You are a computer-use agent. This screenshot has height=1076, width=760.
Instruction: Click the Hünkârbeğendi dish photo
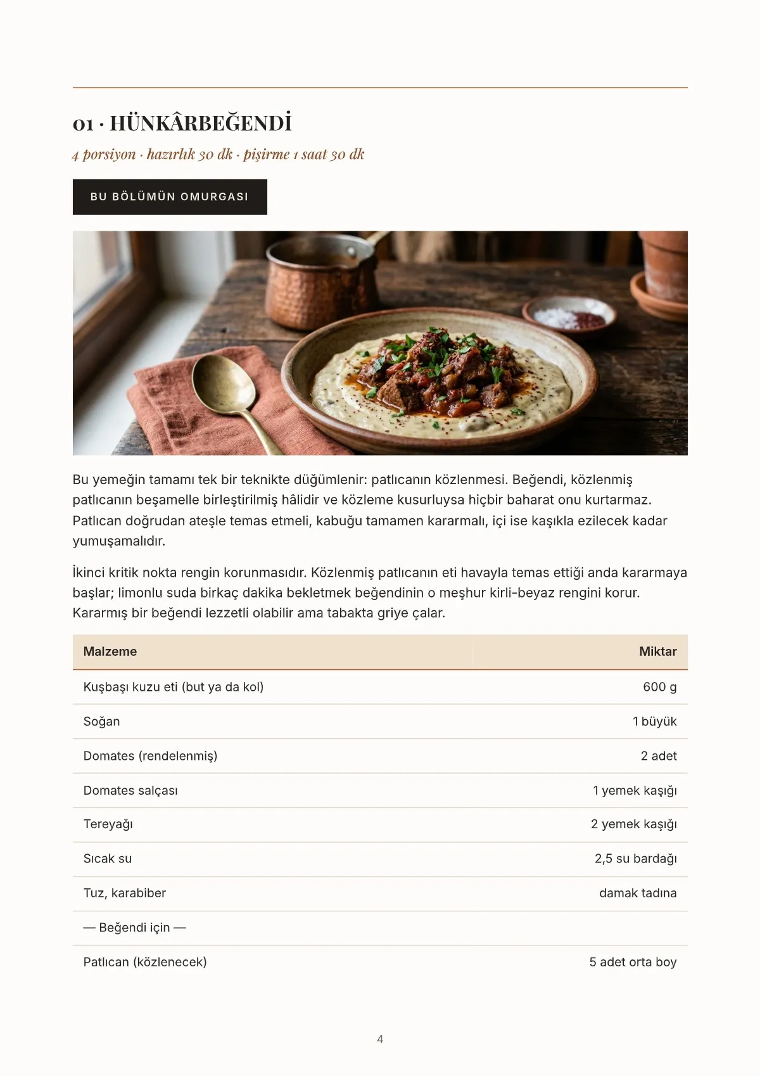coord(380,343)
